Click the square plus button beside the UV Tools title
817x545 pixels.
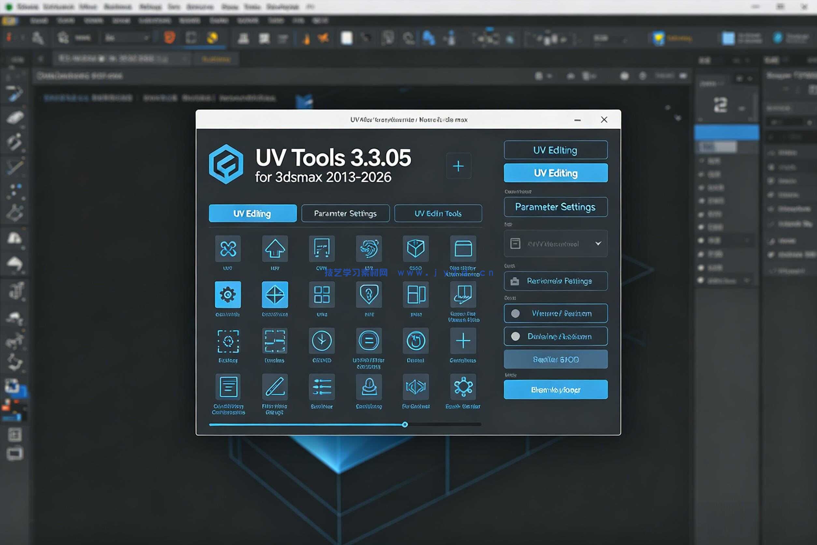tap(459, 166)
